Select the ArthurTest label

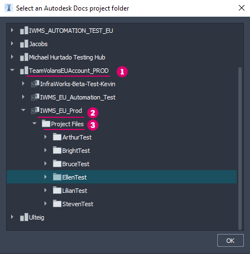77,137
